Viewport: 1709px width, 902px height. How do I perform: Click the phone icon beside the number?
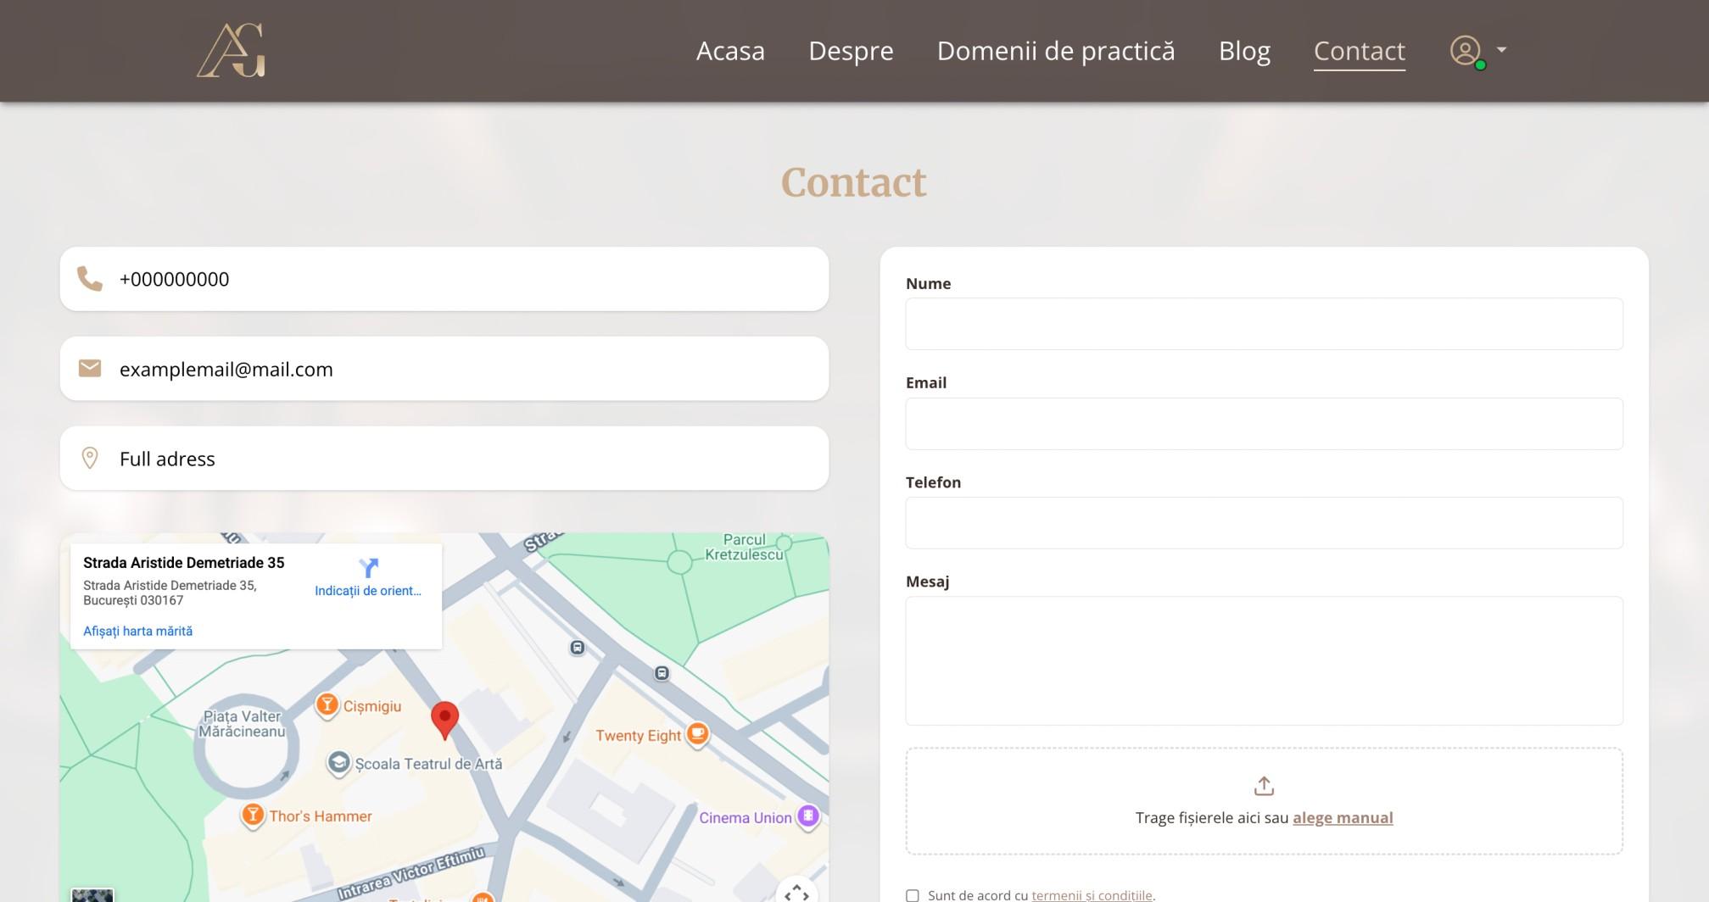click(90, 279)
